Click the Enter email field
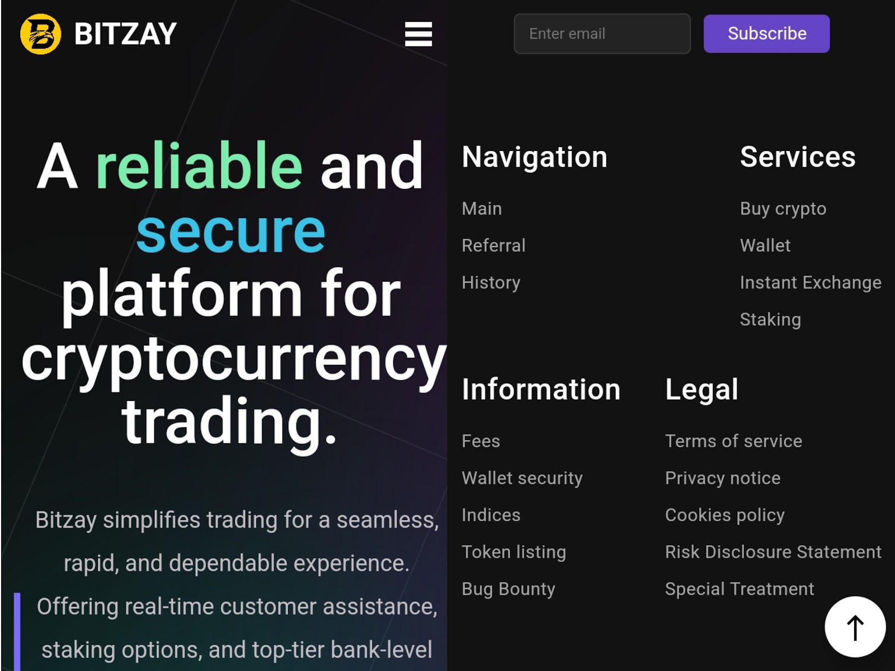Screen dimensions: 895x671 point(602,34)
